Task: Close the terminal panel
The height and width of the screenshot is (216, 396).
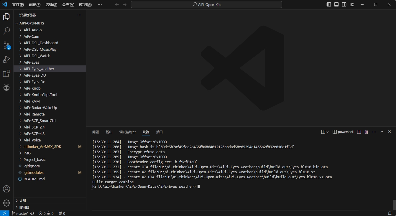Action: pyautogui.click(x=390, y=132)
